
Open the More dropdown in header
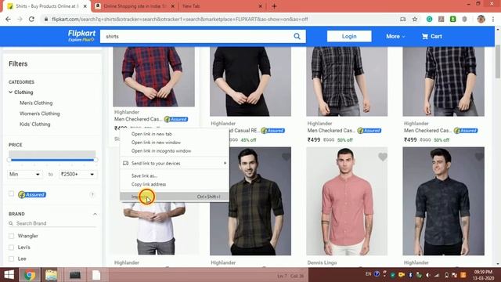pos(395,37)
